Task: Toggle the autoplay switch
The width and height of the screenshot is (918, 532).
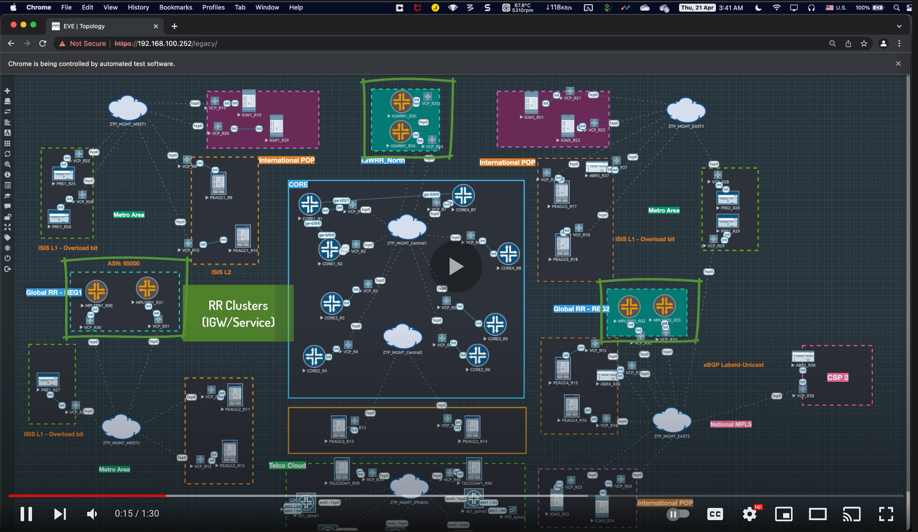Action: pos(678,514)
